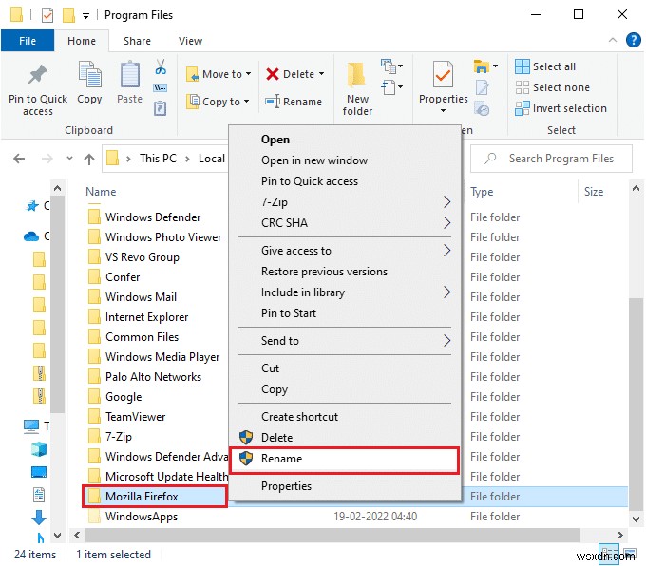Click the quick toolbar New folder icon
The width and height of the screenshot is (646, 566).
pos(68,15)
